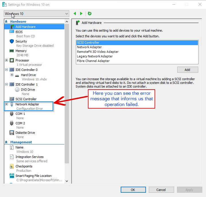This screenshot has height=197, width=206.
Task: Select Network Adapter in device list
Action: [x=137, y=47]
